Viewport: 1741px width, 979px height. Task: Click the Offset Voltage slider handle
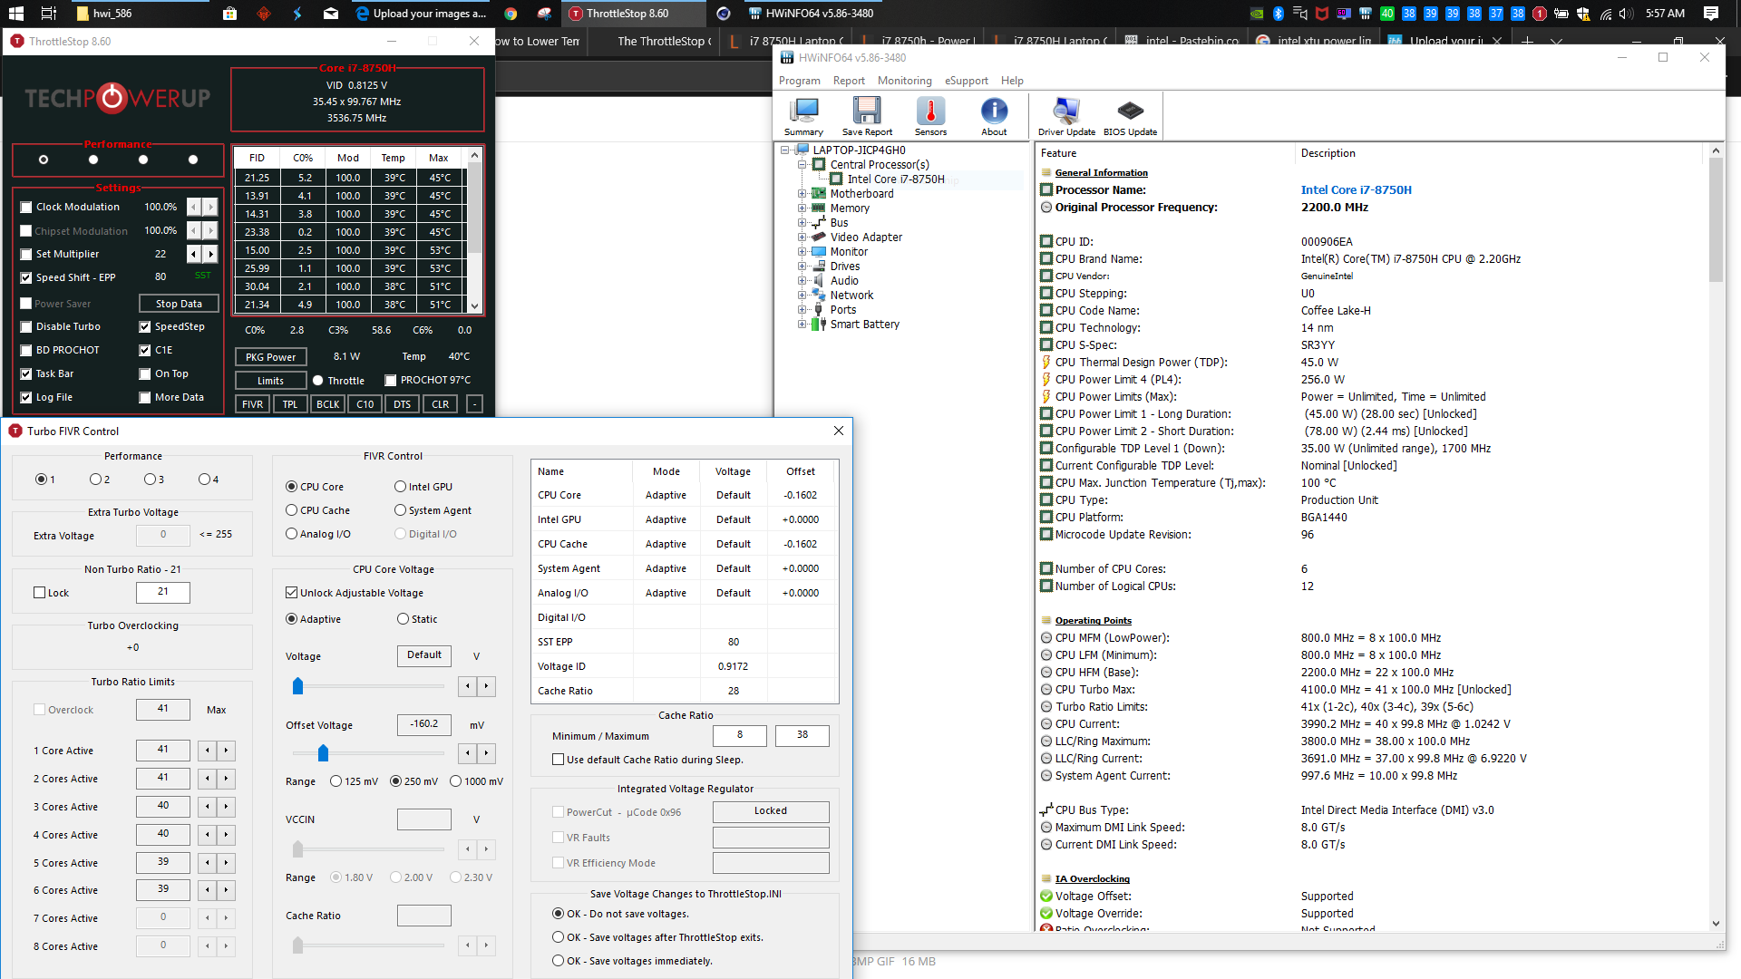323,752
